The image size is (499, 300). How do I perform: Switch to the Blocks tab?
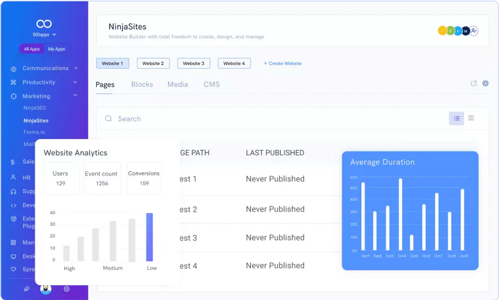click(142, 84)
